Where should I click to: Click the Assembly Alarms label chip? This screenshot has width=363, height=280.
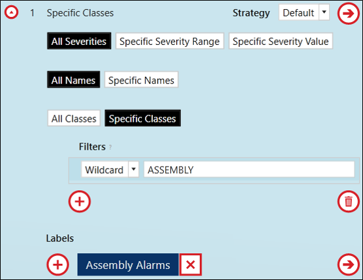pos(128,264)
